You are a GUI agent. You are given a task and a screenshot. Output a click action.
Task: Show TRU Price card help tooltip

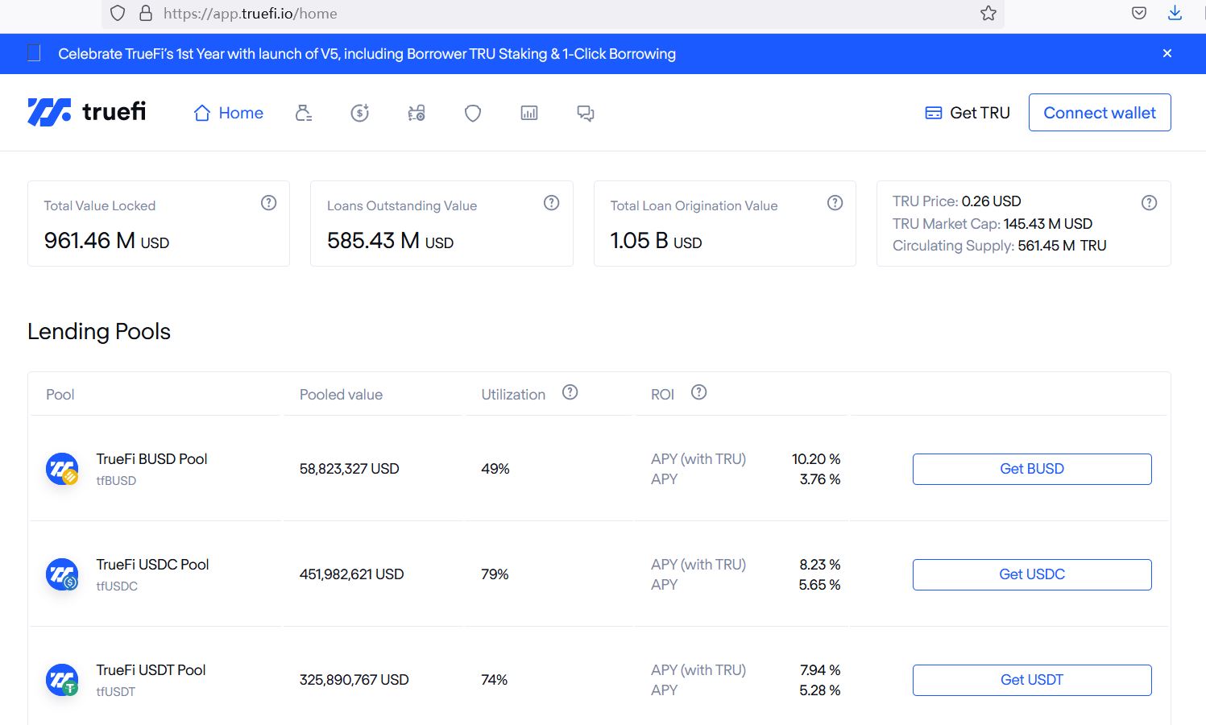click(1150, 203)
